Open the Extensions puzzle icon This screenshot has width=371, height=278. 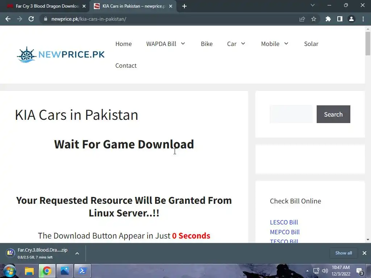[x=328, y=19]
